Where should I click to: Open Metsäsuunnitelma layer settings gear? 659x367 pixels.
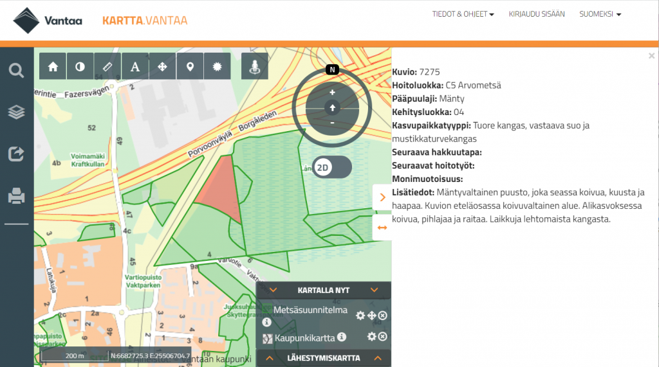point(360,316)
